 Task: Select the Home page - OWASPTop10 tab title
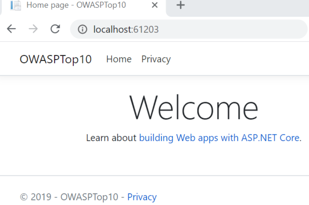tap(76, 5)
